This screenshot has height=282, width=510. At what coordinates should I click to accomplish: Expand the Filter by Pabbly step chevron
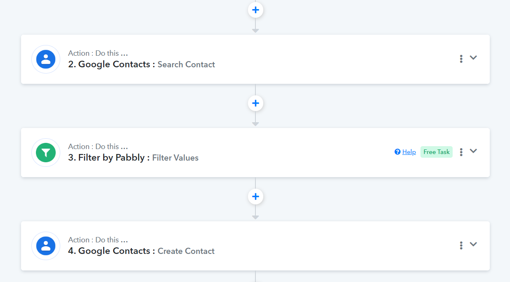[473, 151]
